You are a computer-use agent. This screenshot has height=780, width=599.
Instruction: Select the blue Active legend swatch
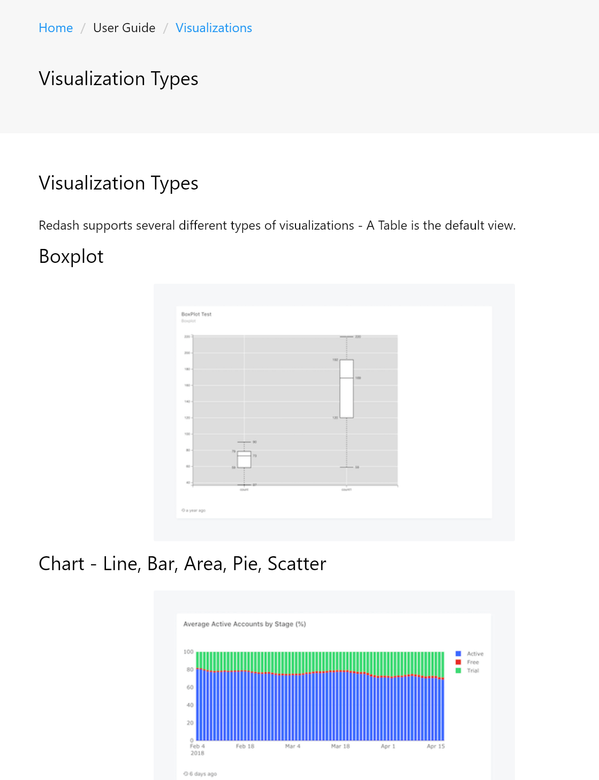point(458,654)
